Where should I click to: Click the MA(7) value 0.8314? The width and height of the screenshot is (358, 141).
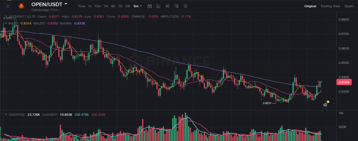coord(26,23)
